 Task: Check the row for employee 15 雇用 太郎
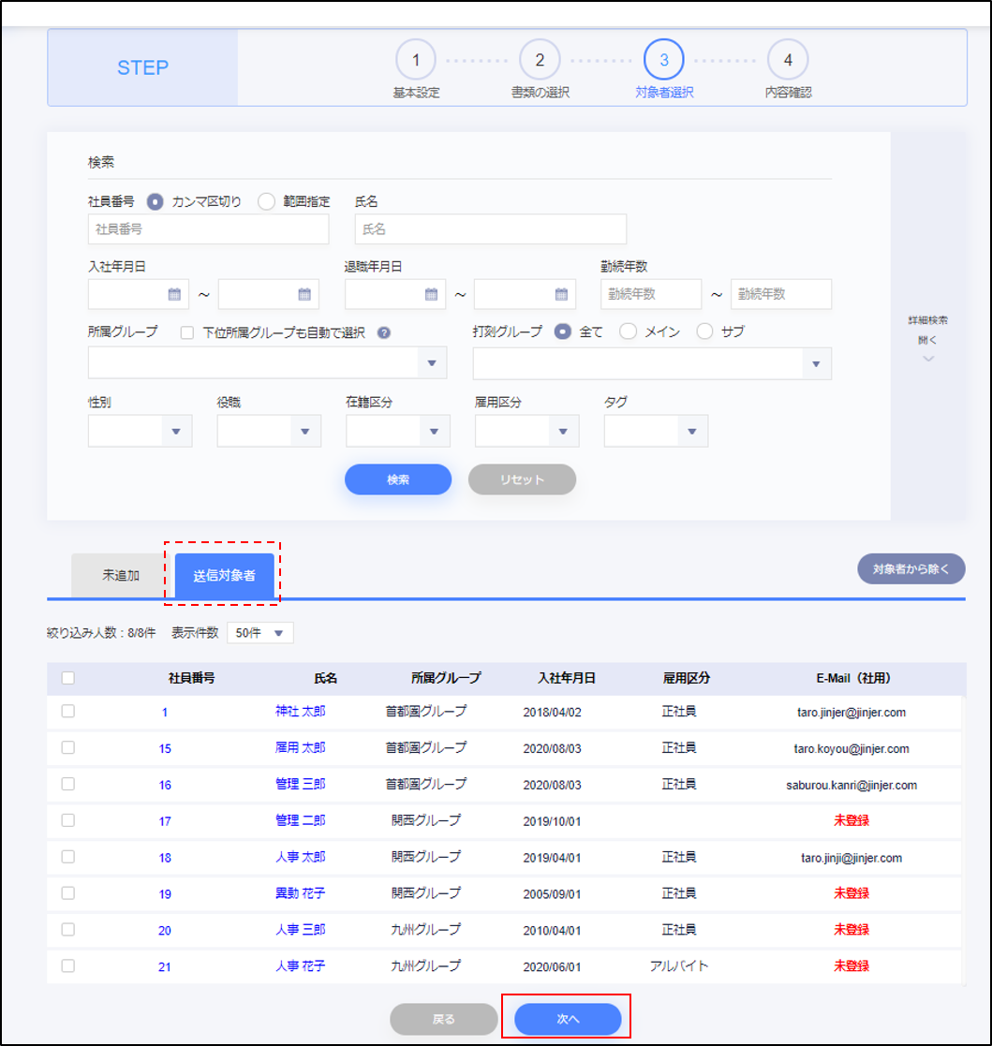pos(68,748)
